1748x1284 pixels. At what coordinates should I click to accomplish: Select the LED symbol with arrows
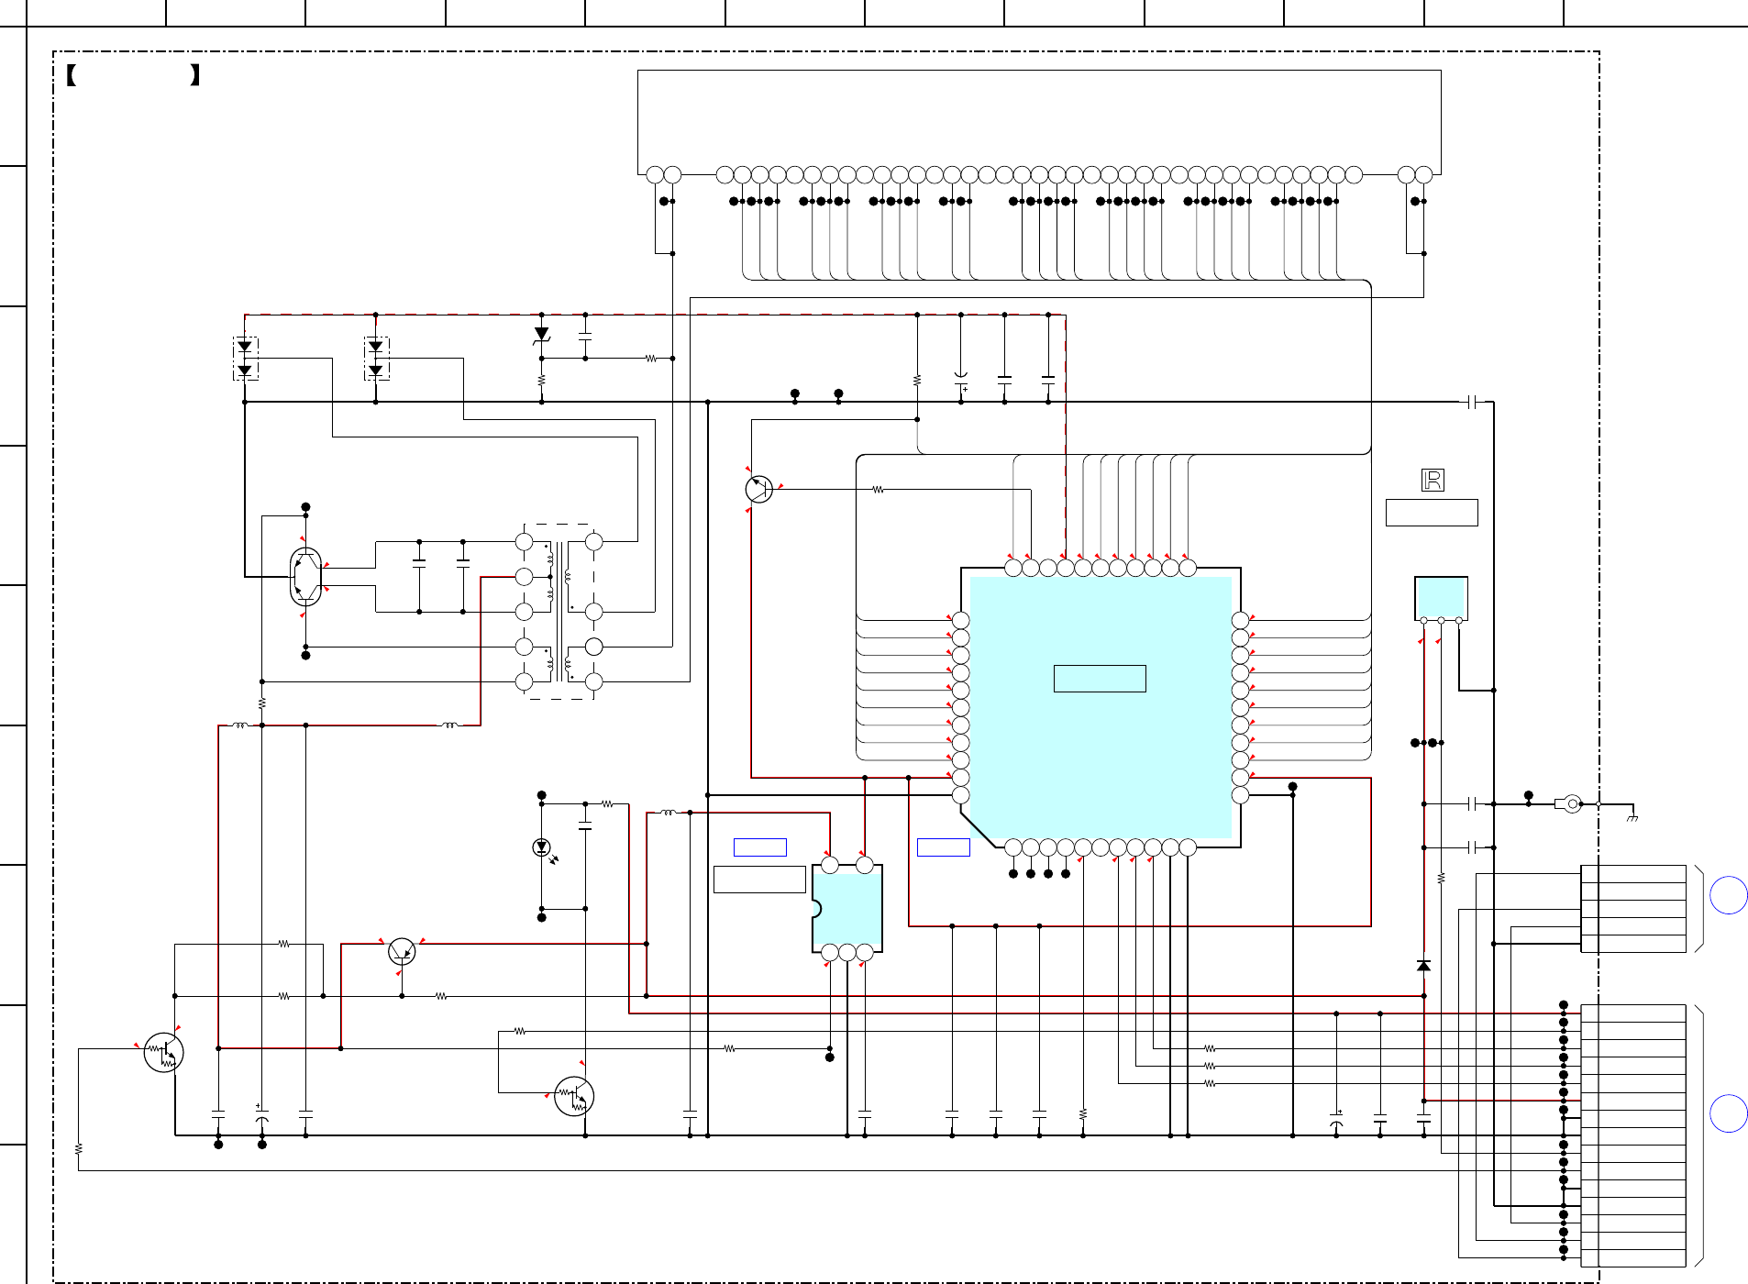[543, 849]
